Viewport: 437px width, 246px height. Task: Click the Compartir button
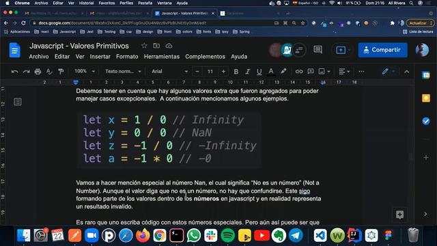click(x=382, y=50)
